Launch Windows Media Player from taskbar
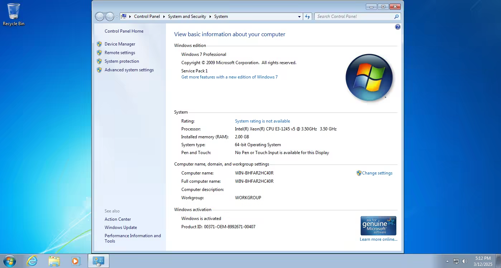Screen dimensions: 501x268 (76, 261)
